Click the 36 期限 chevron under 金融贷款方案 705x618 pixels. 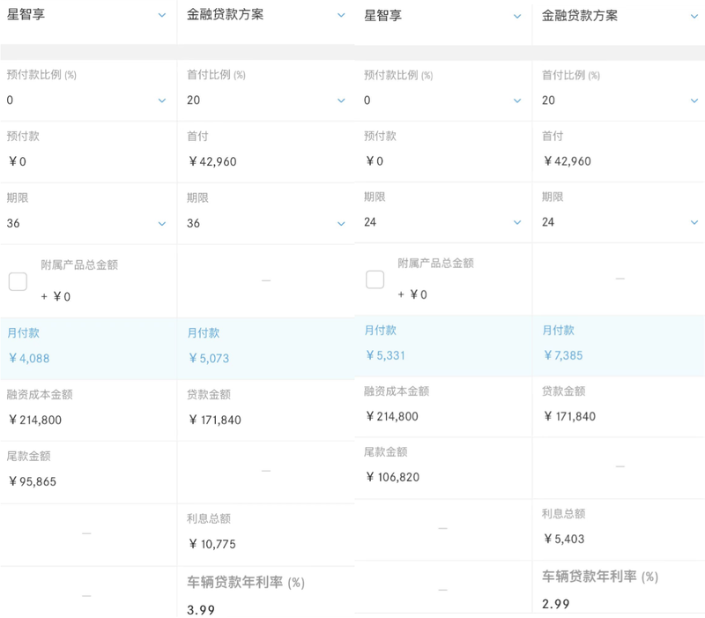(341, 224)
